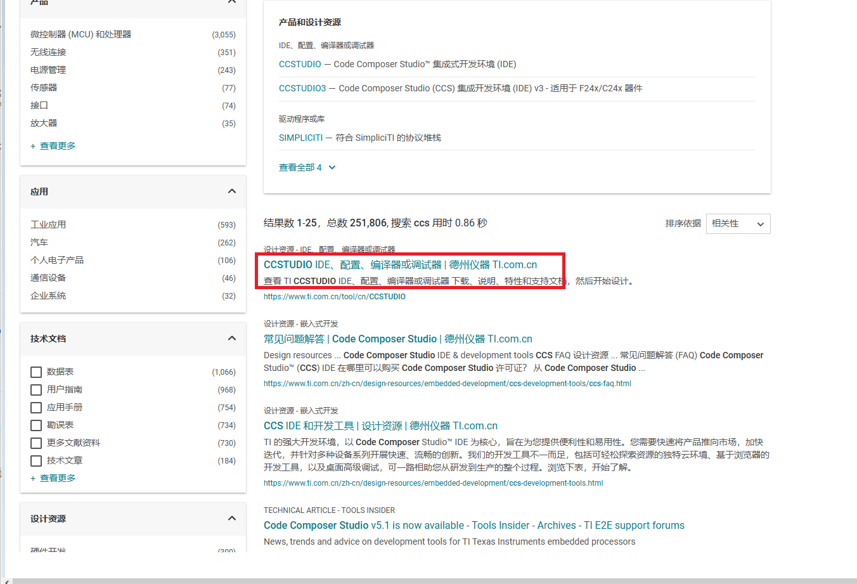This screenshot has width=857, height=584.
Task: Open 常见问题解答 Code Composer Studio result
Action: pos(398,339)
